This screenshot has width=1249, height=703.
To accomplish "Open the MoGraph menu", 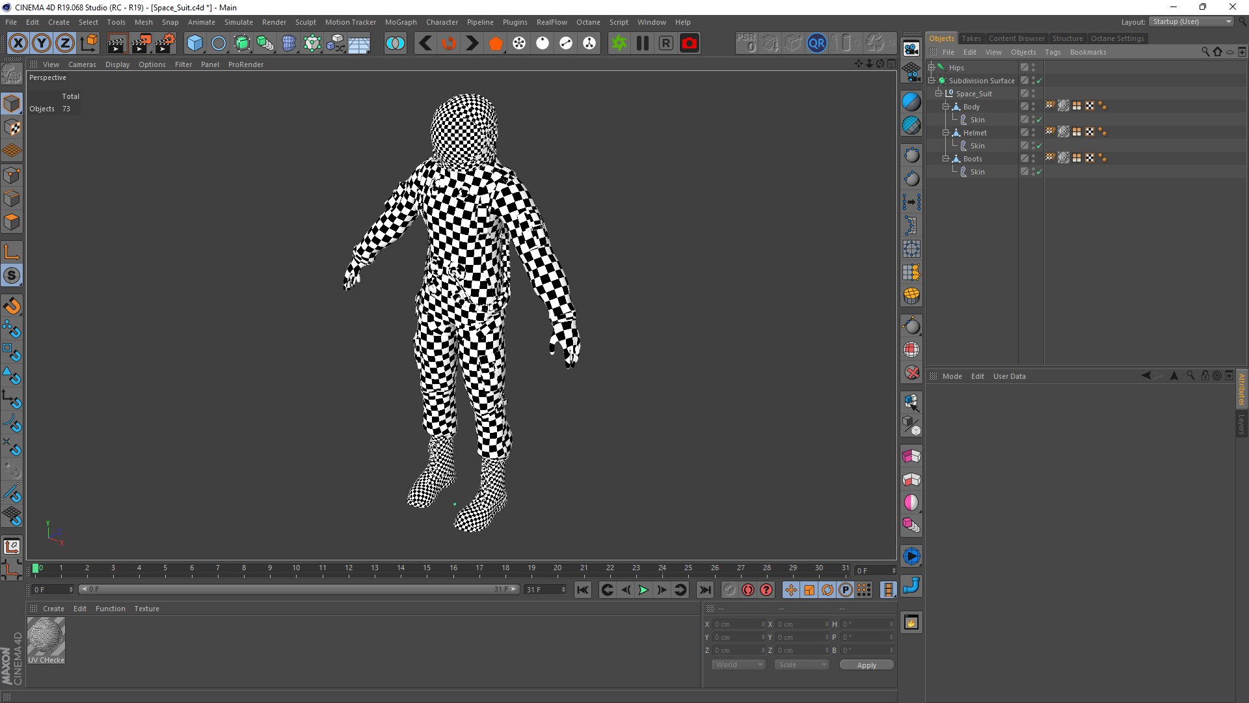I will click(x=401, y=22).
